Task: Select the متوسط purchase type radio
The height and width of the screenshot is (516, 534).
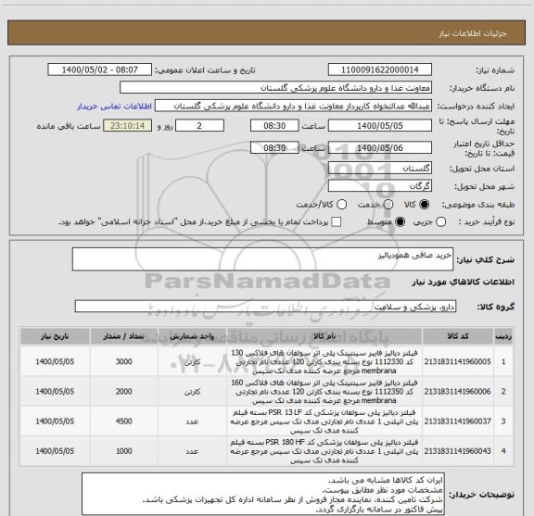Action: pos(400,222)
